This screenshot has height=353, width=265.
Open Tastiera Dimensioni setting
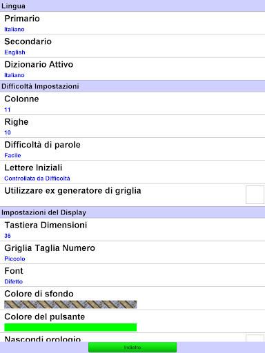(x=132, y=230)
